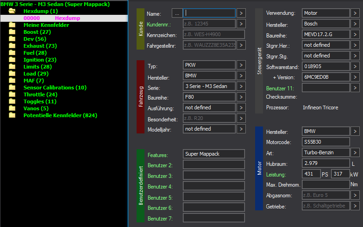Open the + Version arrow button
Screen dimensions: 363x227
pyautogui.click(x=355, y=77)
